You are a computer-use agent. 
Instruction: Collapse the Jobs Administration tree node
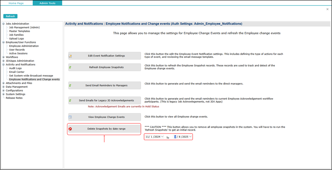coord(4,24)
